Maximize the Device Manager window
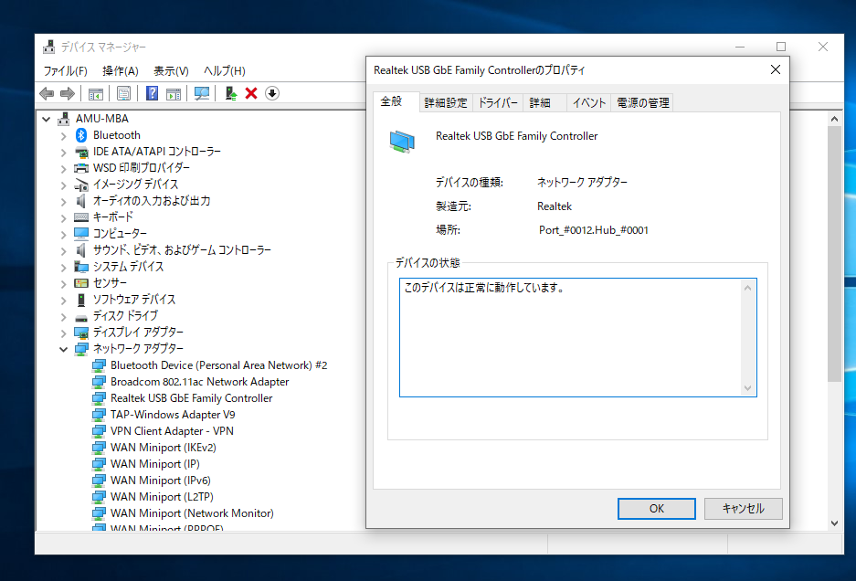The width and height of the screenshot is (856, 581). [781, 47]
